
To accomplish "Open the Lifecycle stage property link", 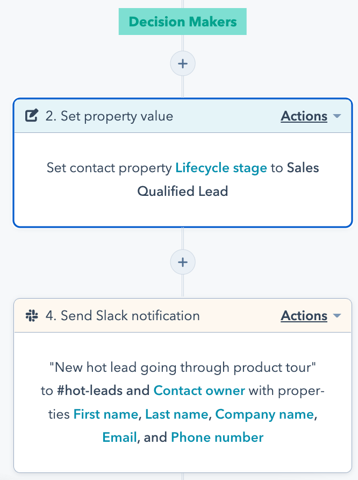I will coord(221,168).
